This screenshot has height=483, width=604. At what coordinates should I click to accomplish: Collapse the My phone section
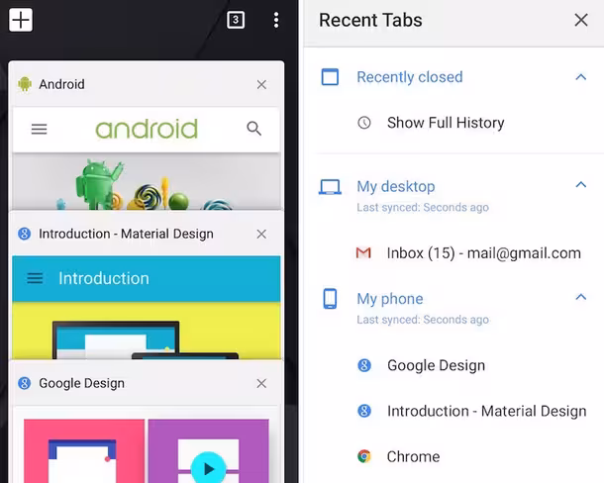[x=581, y=297]
